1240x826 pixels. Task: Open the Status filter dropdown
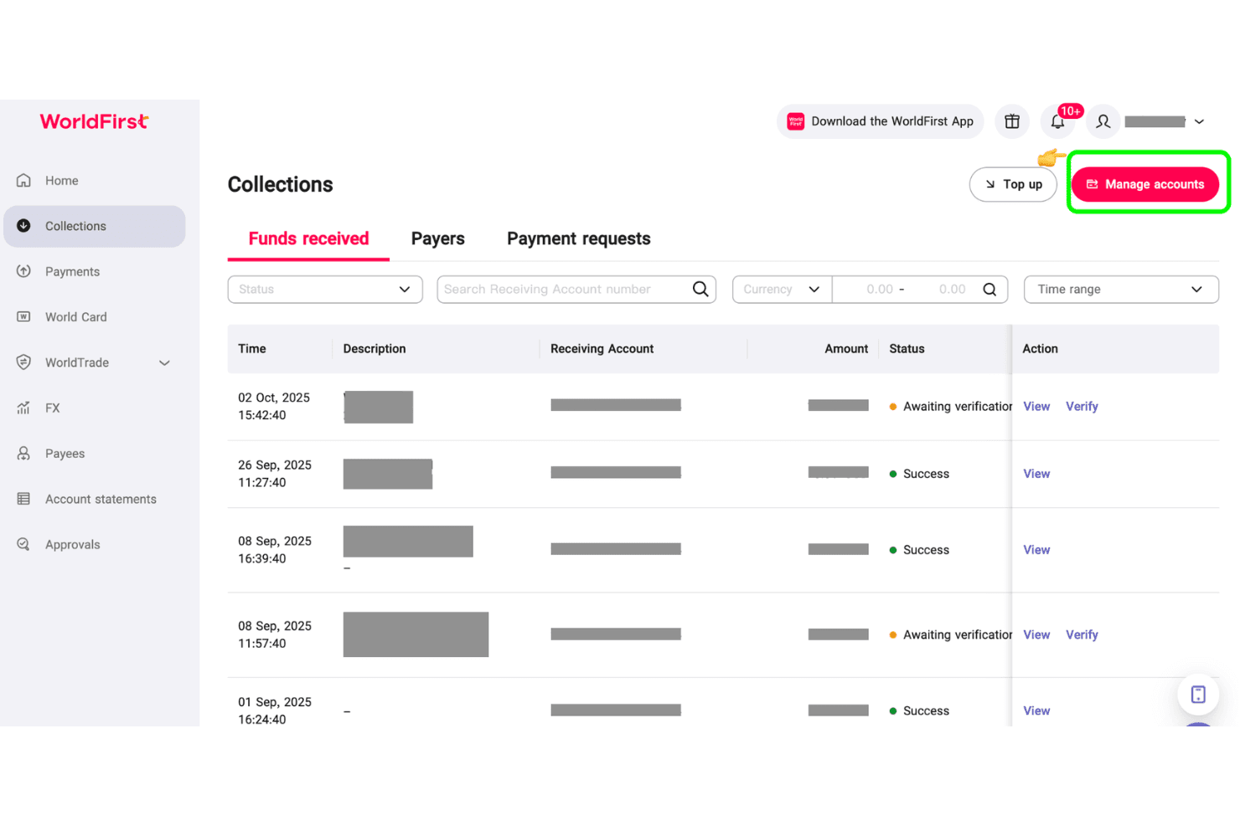325,290
